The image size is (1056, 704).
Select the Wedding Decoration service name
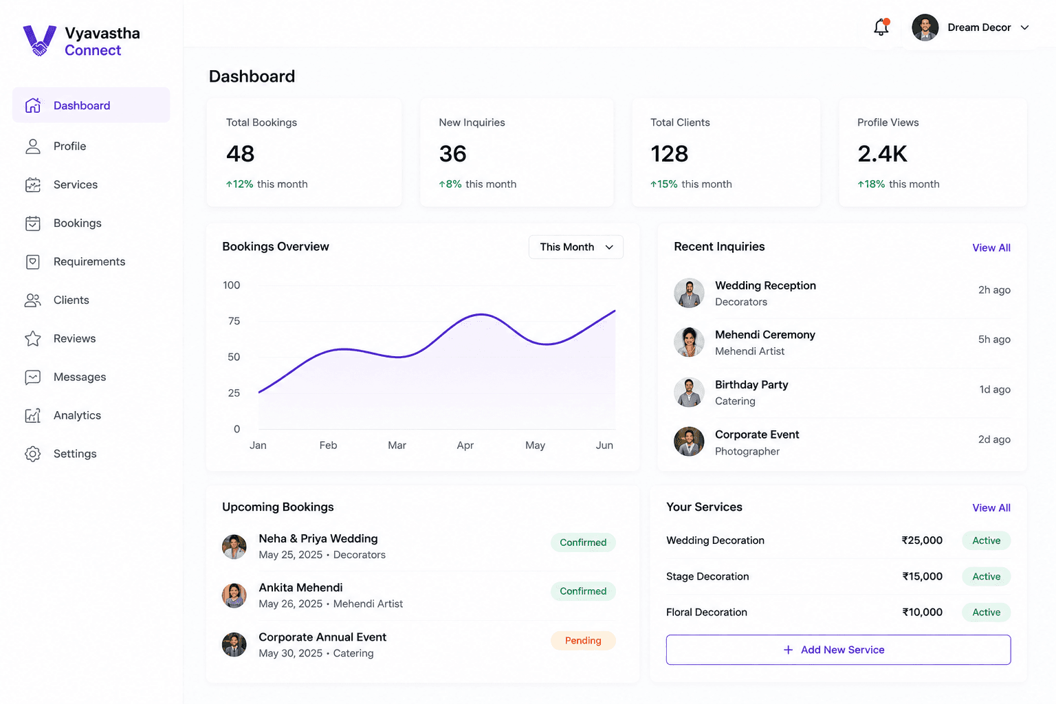715,540
